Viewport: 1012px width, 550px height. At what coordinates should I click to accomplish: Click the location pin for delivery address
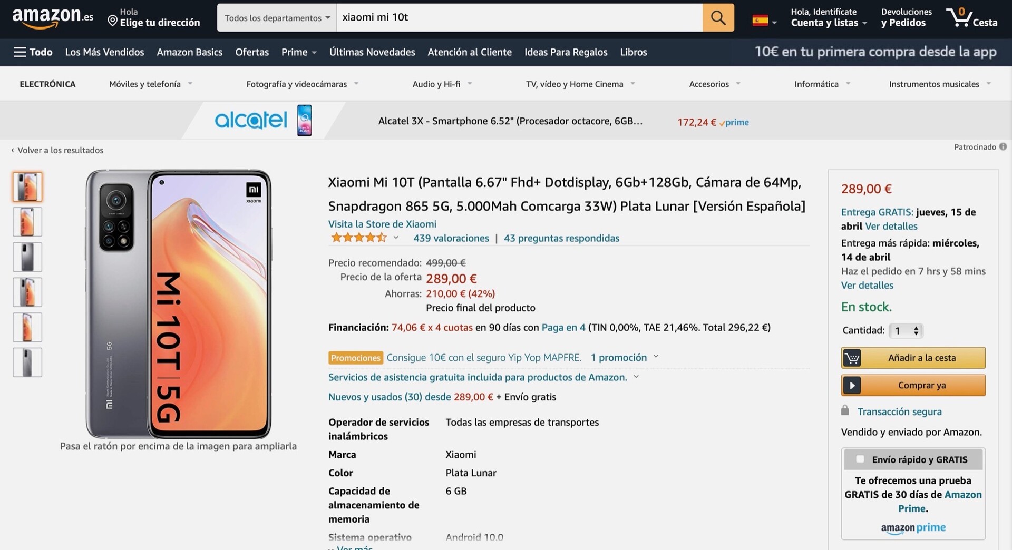coord(112,21)
